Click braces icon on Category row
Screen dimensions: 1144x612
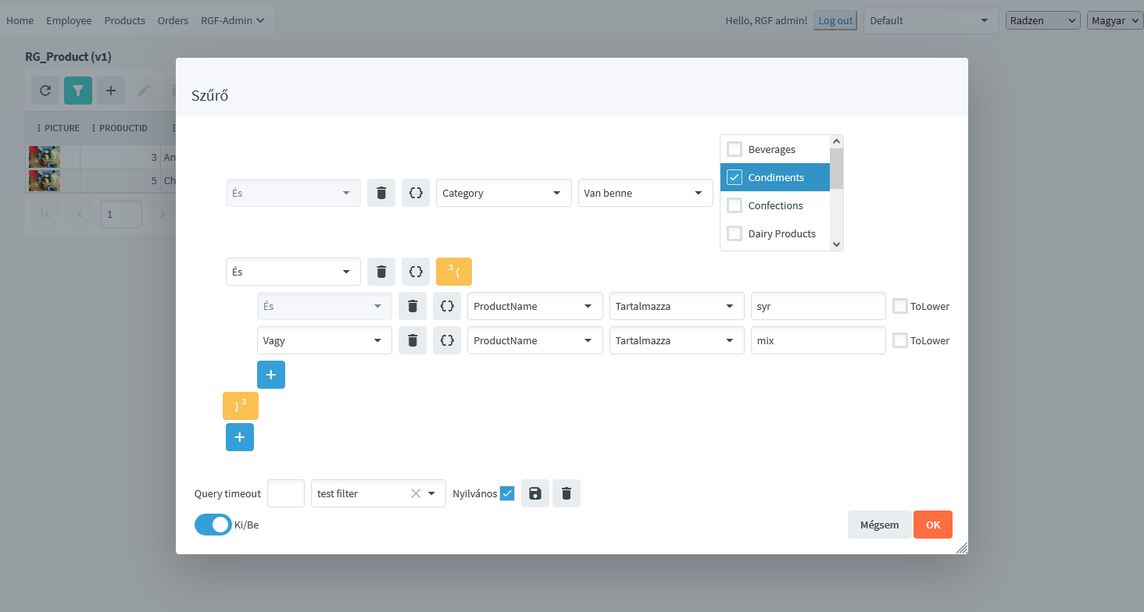click(416, 193)
